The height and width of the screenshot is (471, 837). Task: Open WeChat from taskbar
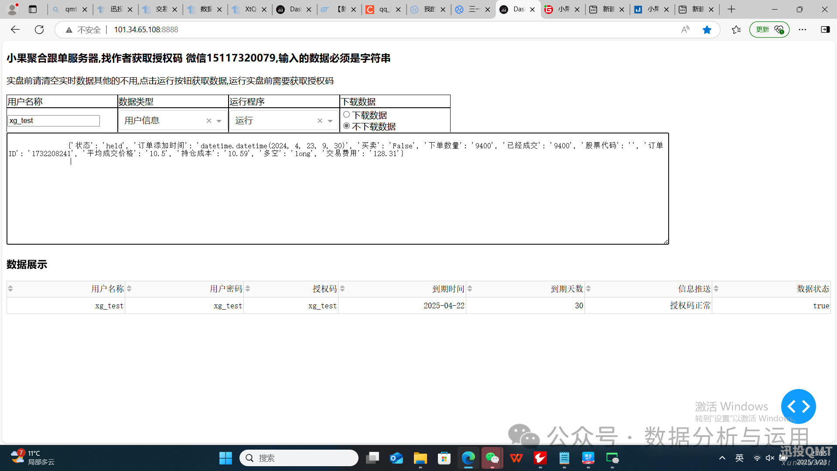click(x=492, y=458)
